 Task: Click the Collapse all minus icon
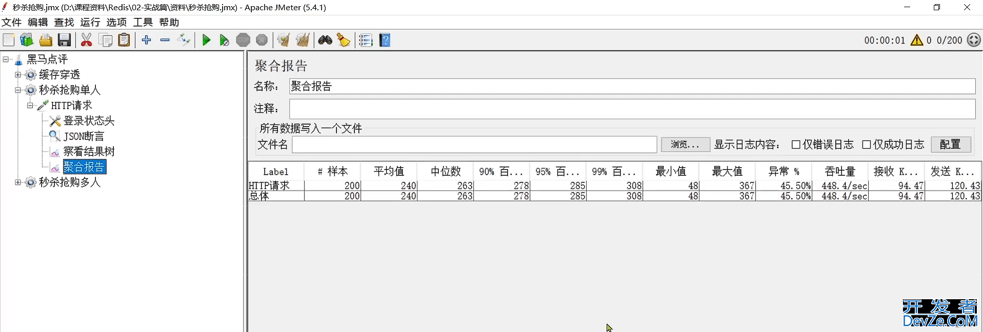coord(165,40)
